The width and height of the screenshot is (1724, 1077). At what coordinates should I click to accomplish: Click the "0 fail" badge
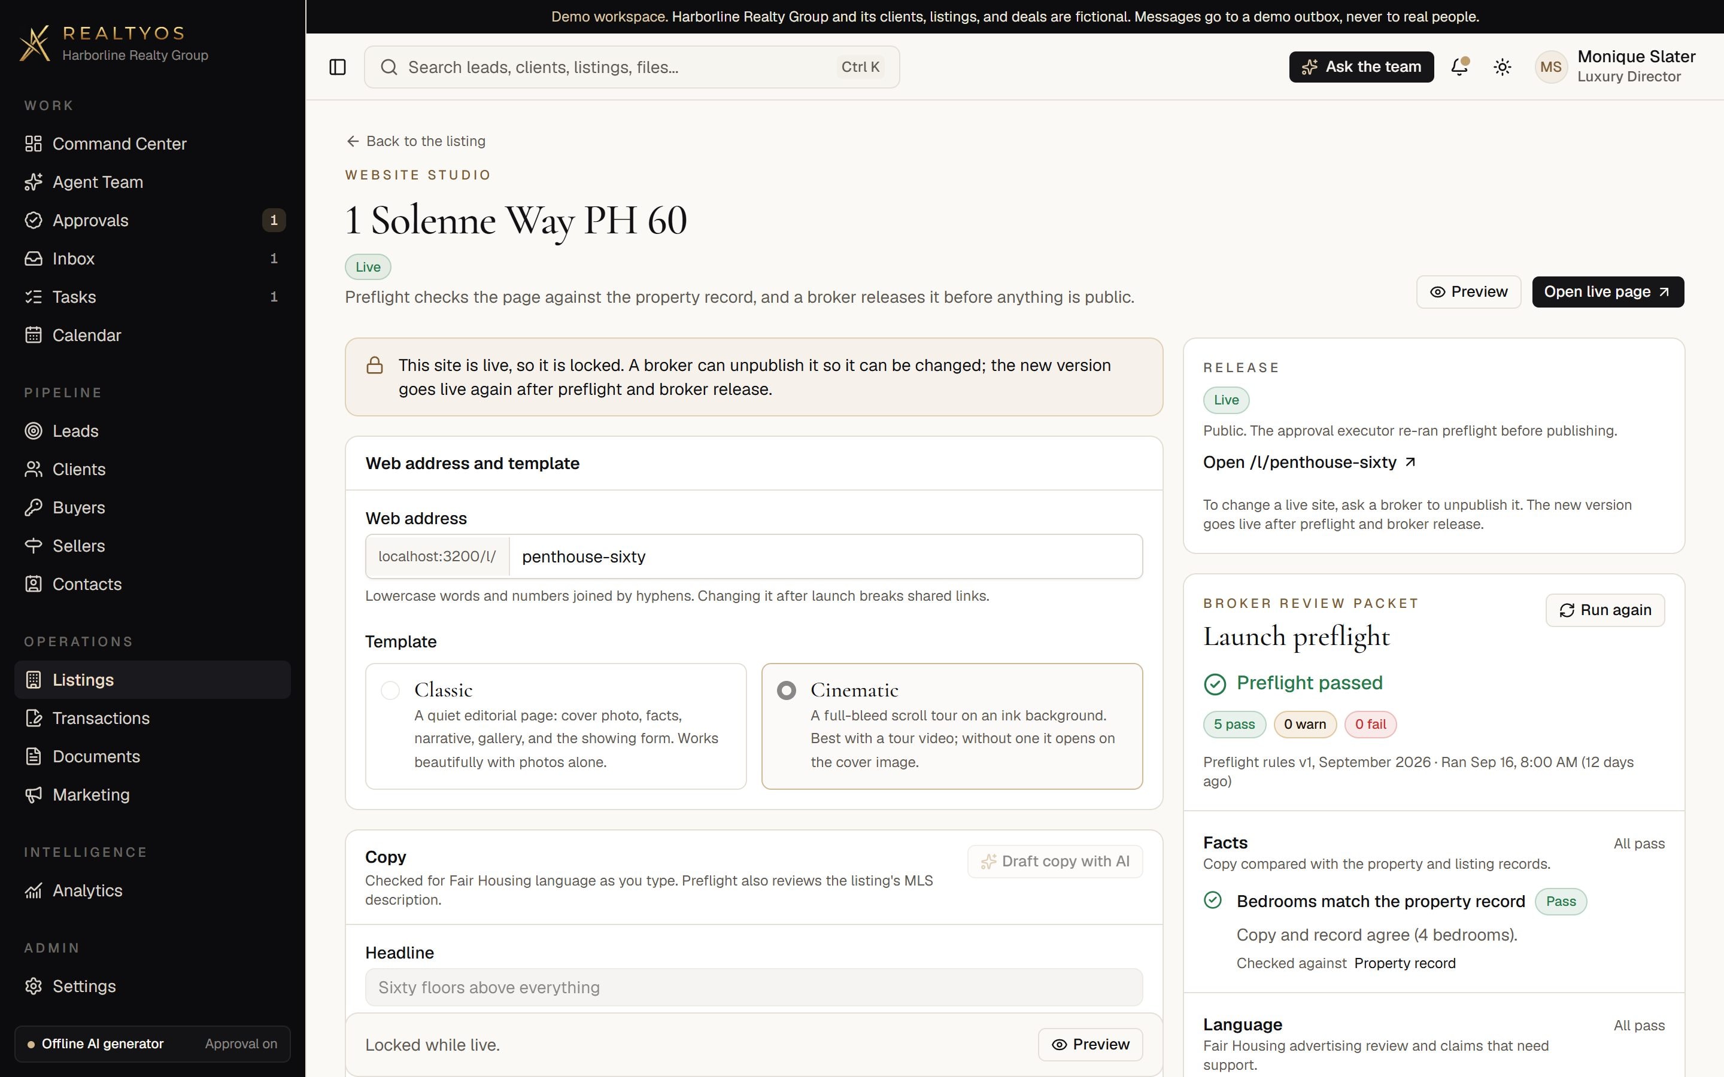point(1370,725)
